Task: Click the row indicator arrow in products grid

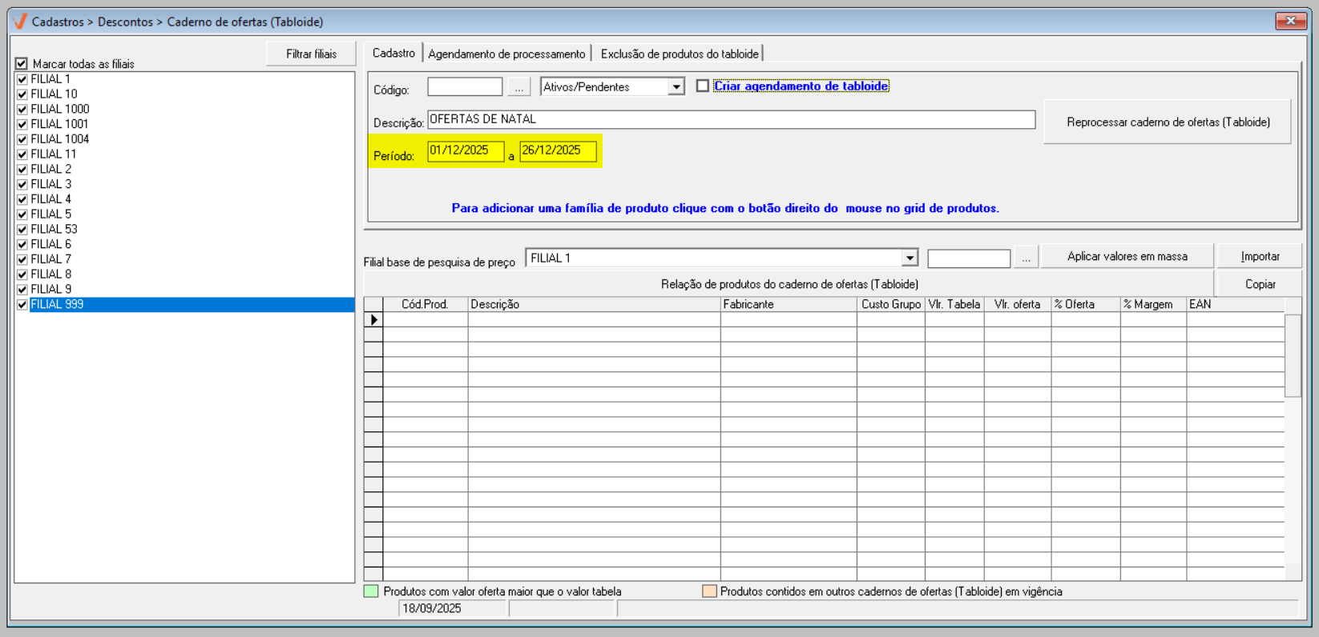Action: pyautogui.click(x=373, y=319)
